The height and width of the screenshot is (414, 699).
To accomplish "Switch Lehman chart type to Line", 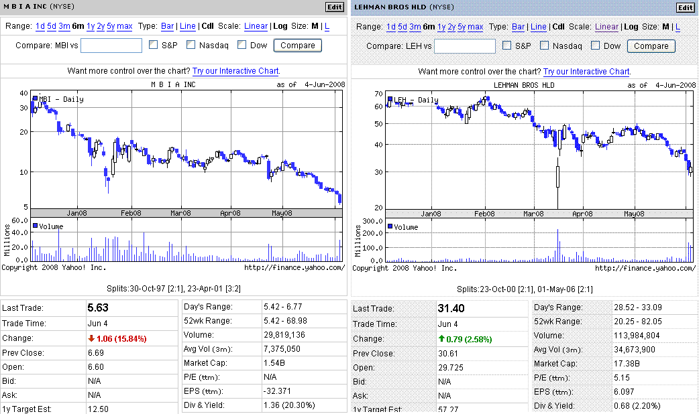I will pyautogui.click(x=538, y=27).
